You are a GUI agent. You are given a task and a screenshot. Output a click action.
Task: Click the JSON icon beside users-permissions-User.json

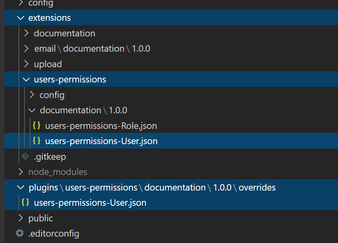[x=36, y=141]
